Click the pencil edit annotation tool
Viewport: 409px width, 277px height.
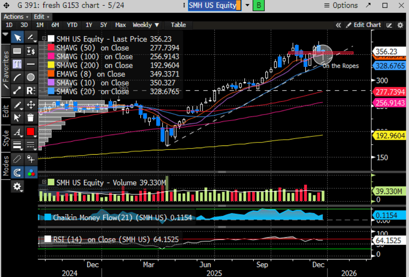tap(18, 105)
